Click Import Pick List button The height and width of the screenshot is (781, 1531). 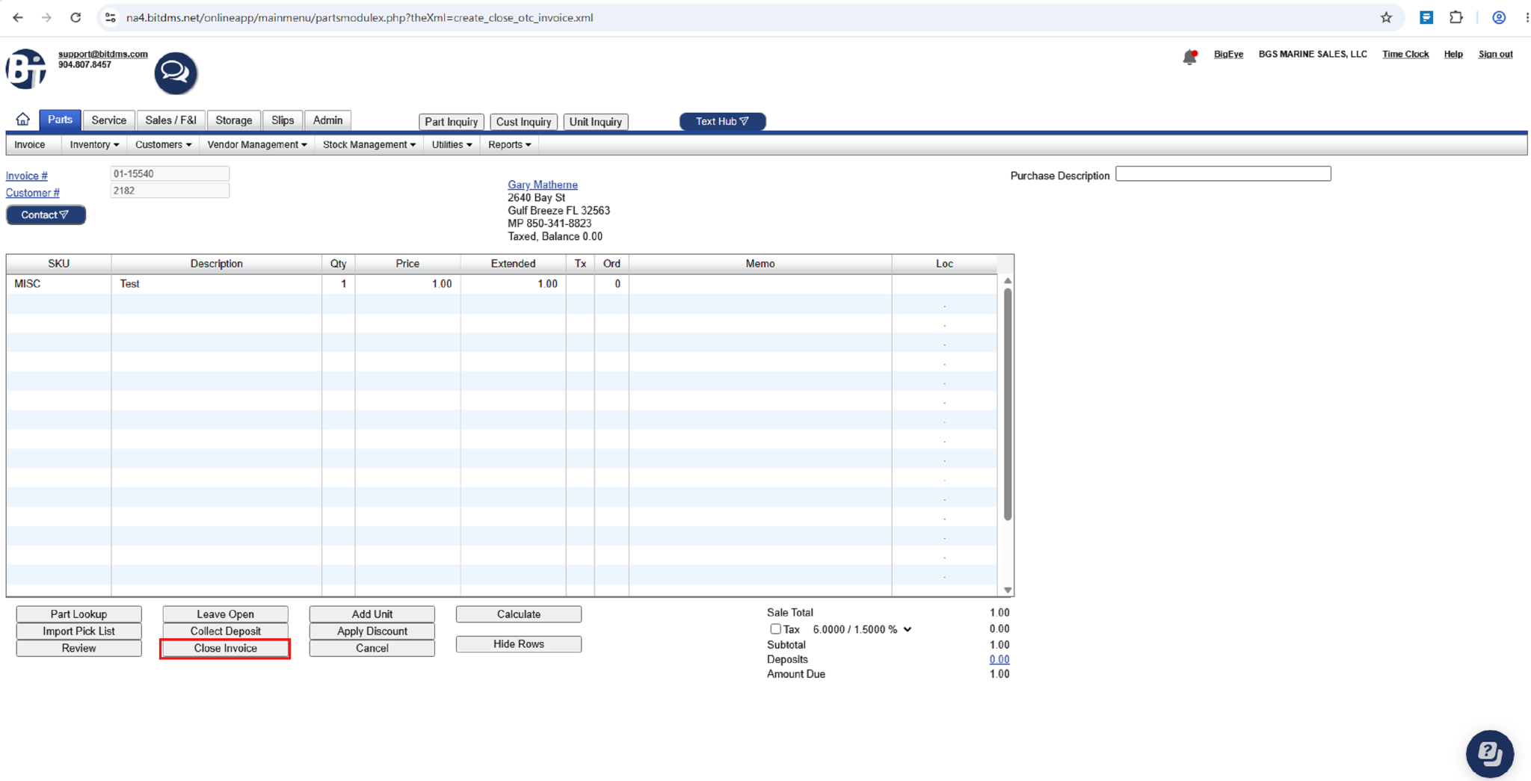(78, 631)
